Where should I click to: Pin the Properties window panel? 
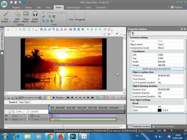pyautogui.click(x=182, y=29)
